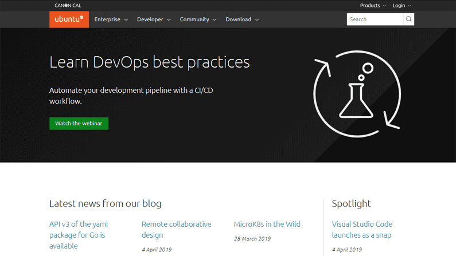Open the Products dropdown
Viewport: 456px width, 256px height.
click(x=373, y=6)
